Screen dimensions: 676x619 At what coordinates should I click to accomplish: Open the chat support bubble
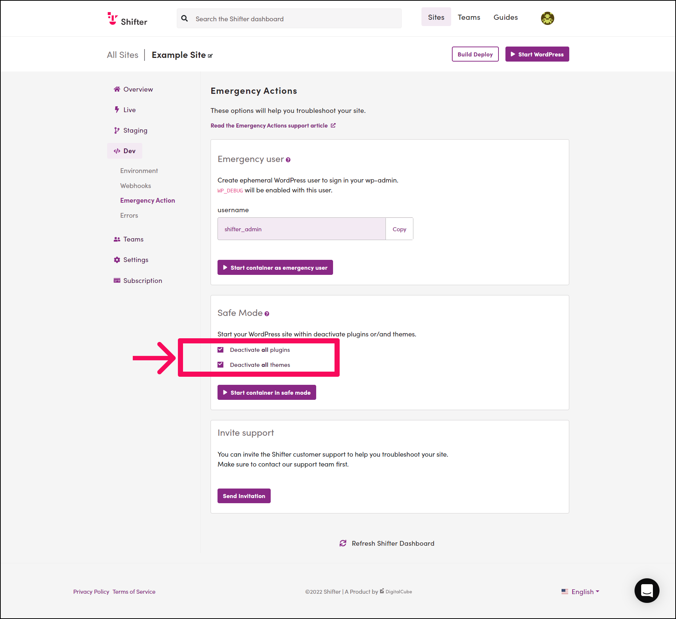[647, 590]
